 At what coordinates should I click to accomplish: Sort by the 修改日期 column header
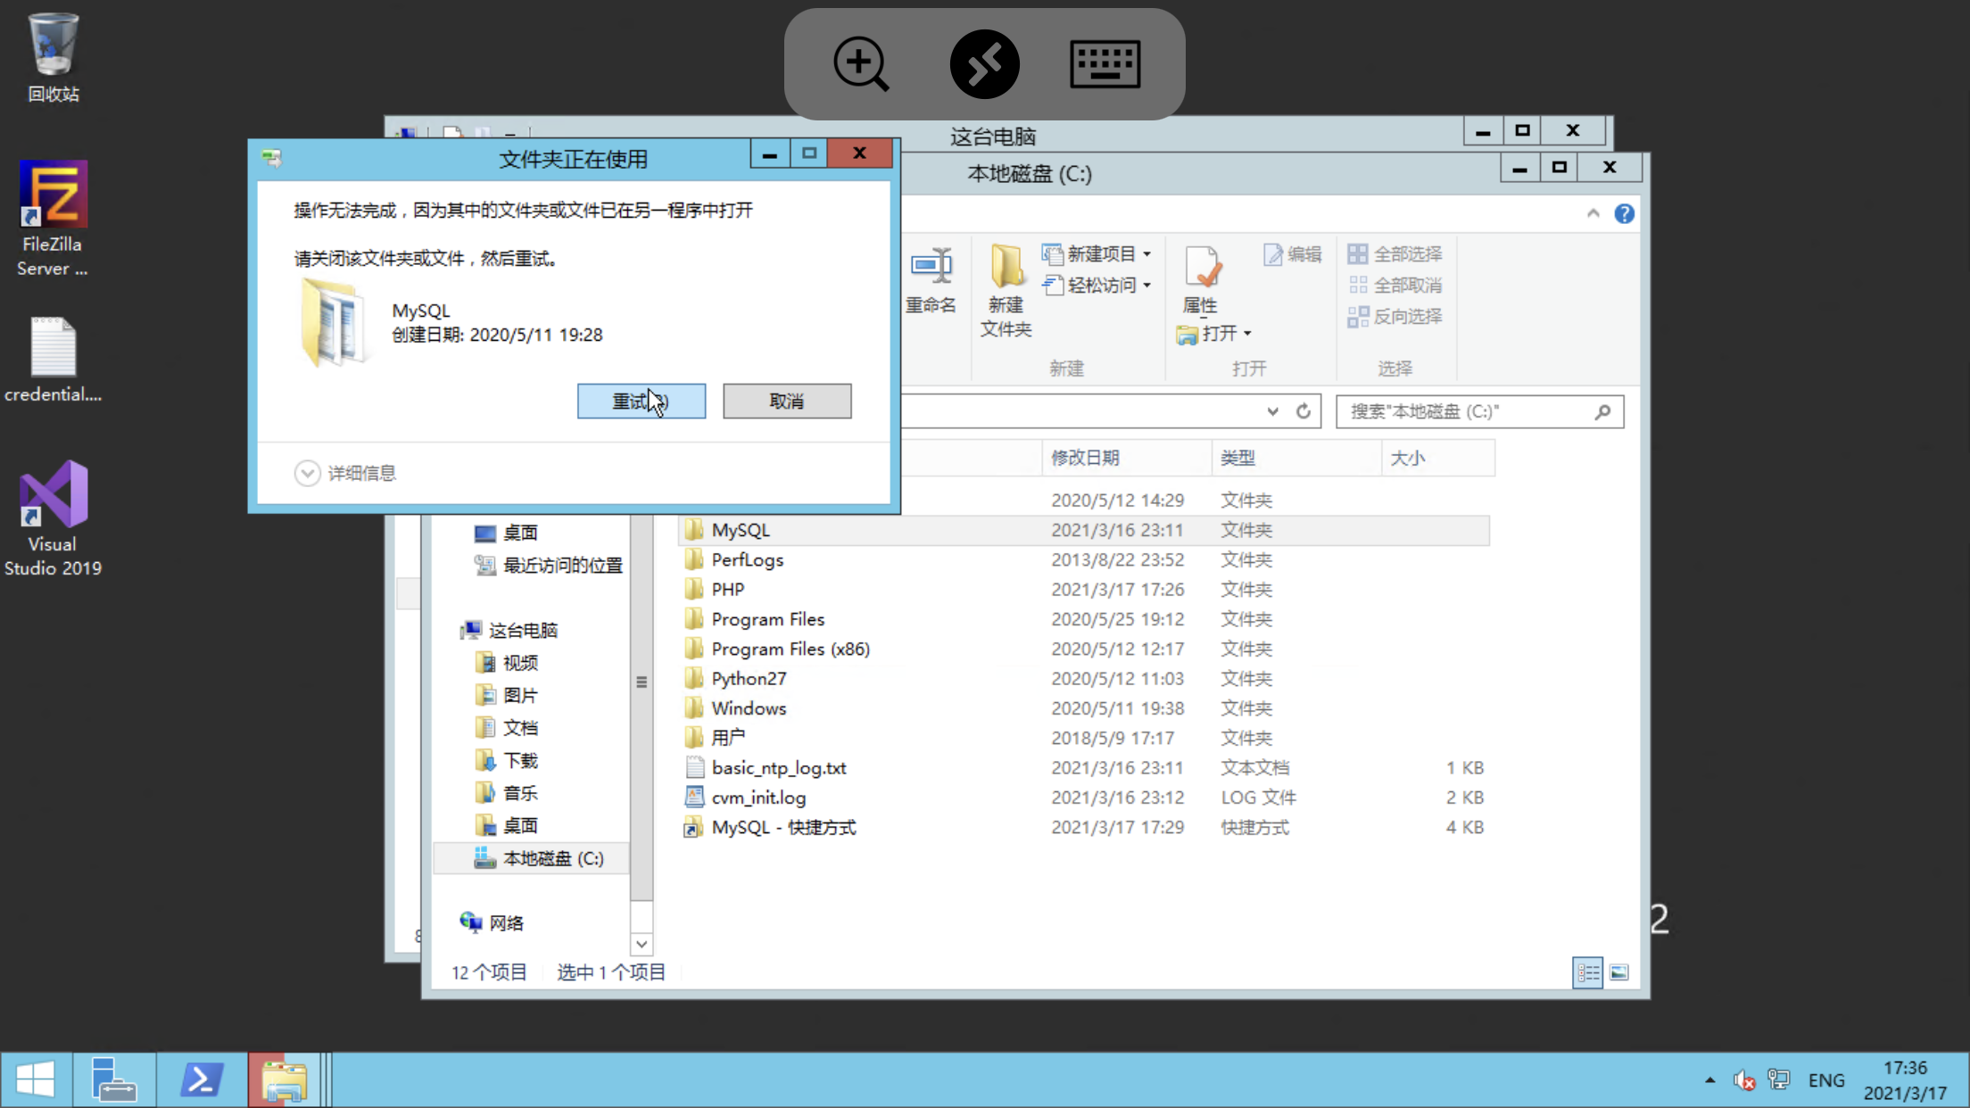1126,458
